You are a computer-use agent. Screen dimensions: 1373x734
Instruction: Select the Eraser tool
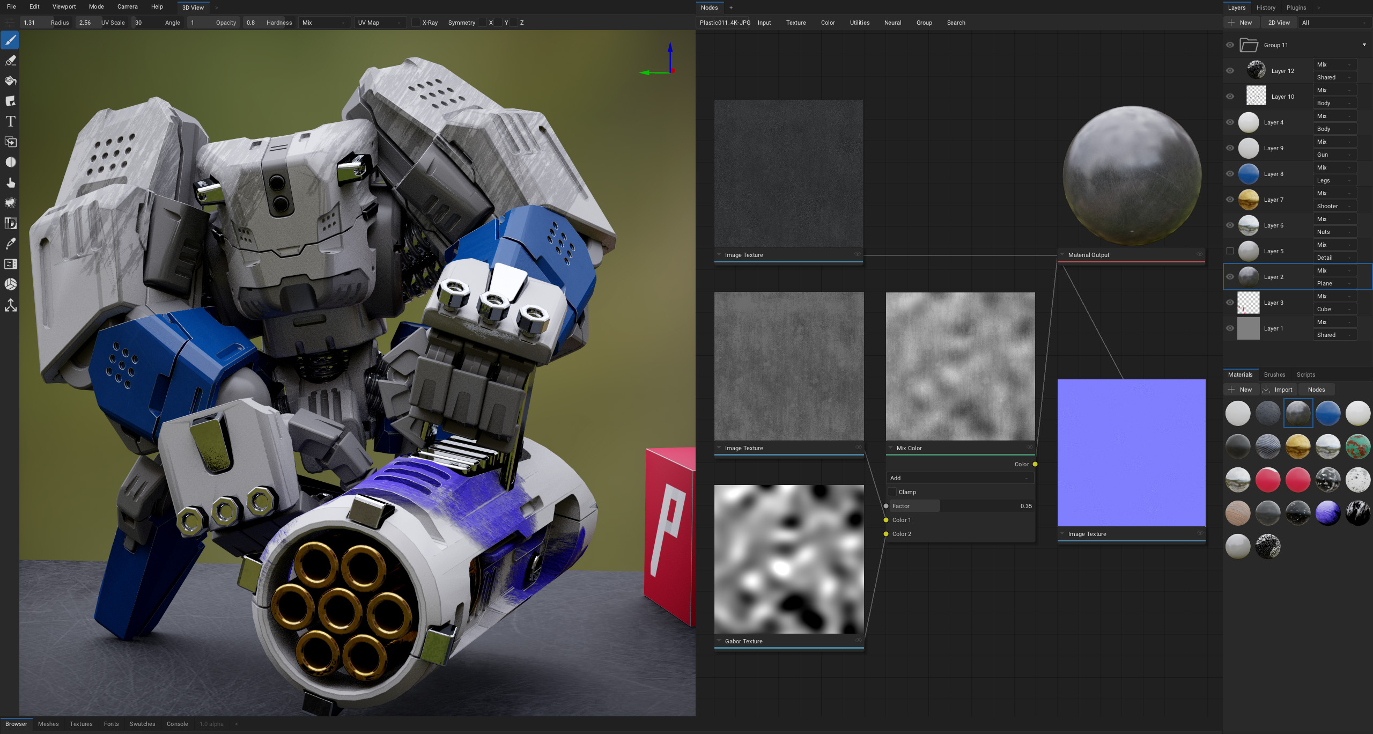tap(10, 61)
